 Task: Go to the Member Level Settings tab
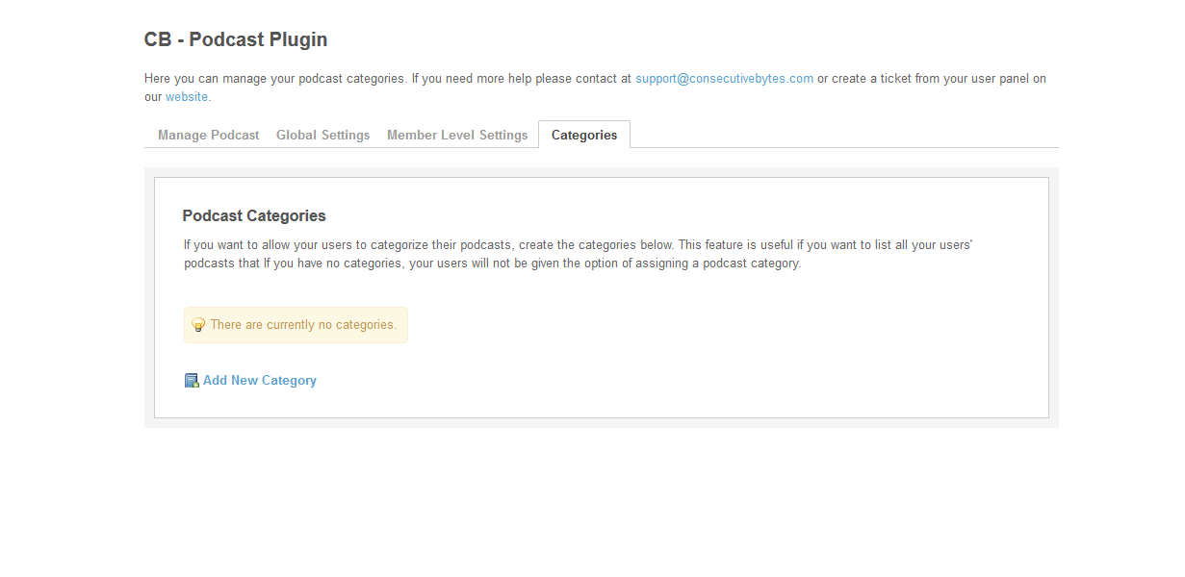(x=457, y=136)
